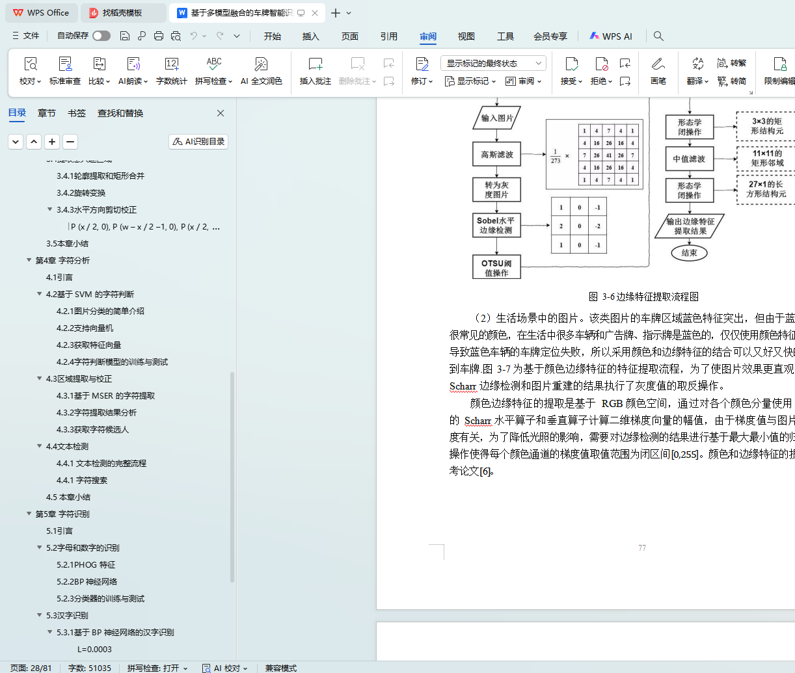Close the navigation side panel
The height and width of the screenshot is (673, 795).
coord(221,113)
